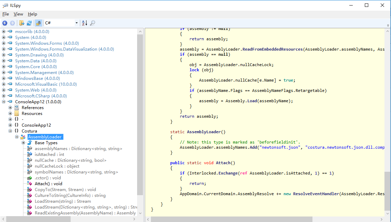Image resolution: width=391 pixels, height=222 pixels.
Task: Select the isAttached : int field
Action: click(x=49, y=155)
